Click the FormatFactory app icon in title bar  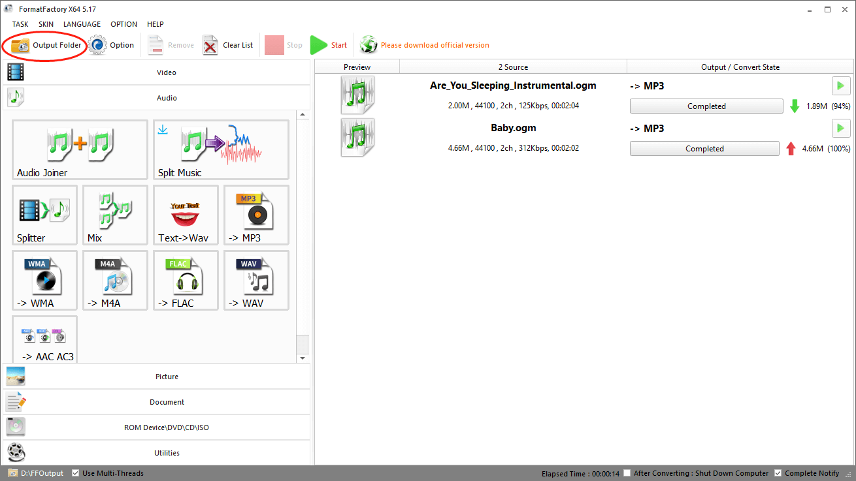point(8,9)
